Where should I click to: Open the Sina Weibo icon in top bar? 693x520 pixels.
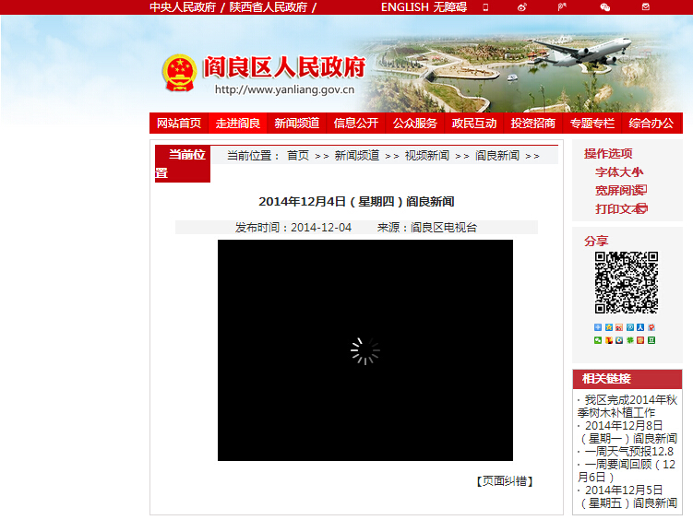click(522, 7)
